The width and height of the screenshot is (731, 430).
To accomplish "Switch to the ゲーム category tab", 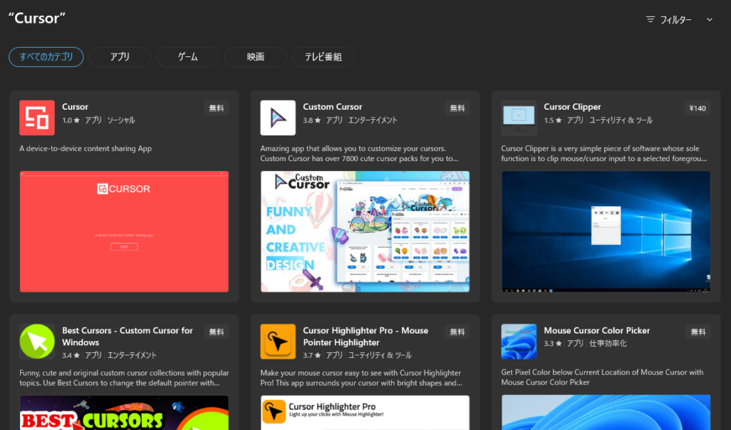I will pyautogui.click(x=188, y=57).
